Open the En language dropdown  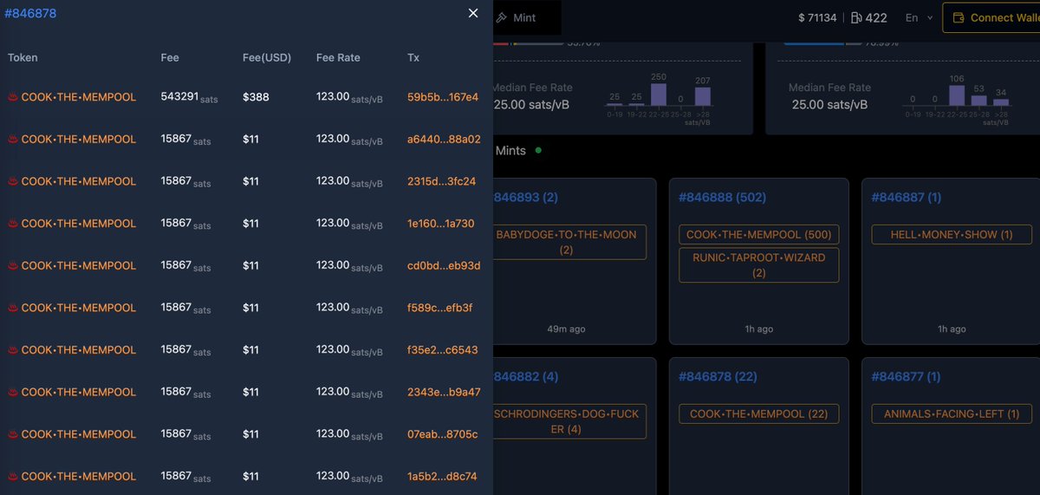coord(920,17)
